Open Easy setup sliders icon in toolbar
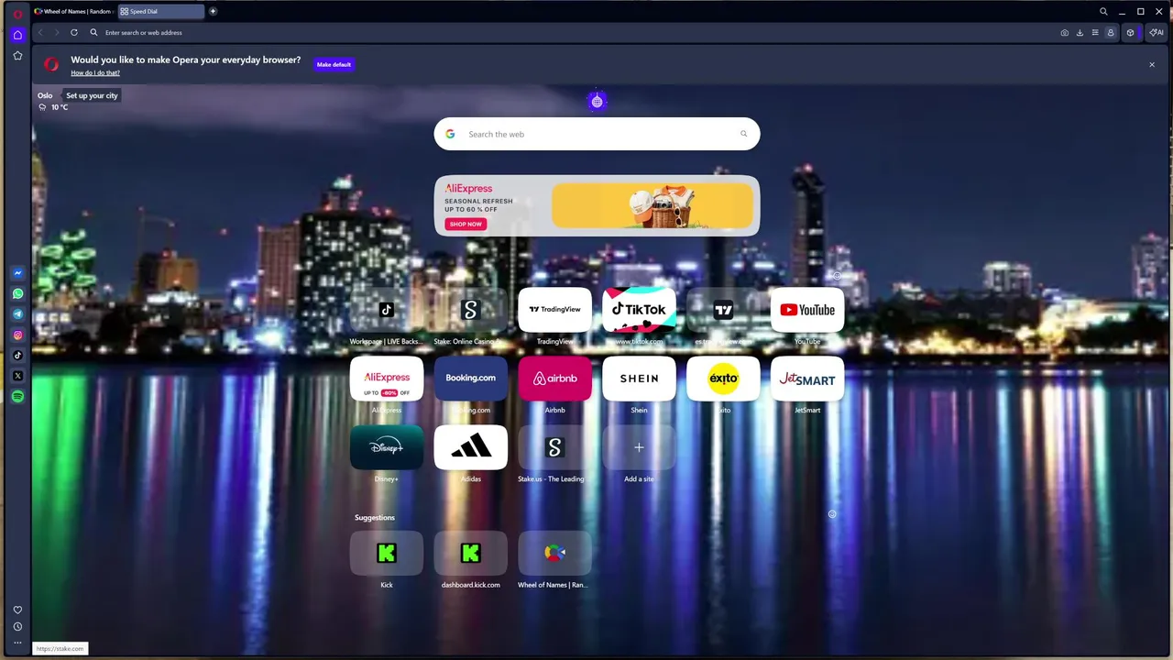Viewport: 1173px width, 660px height. pos(1094,32)
